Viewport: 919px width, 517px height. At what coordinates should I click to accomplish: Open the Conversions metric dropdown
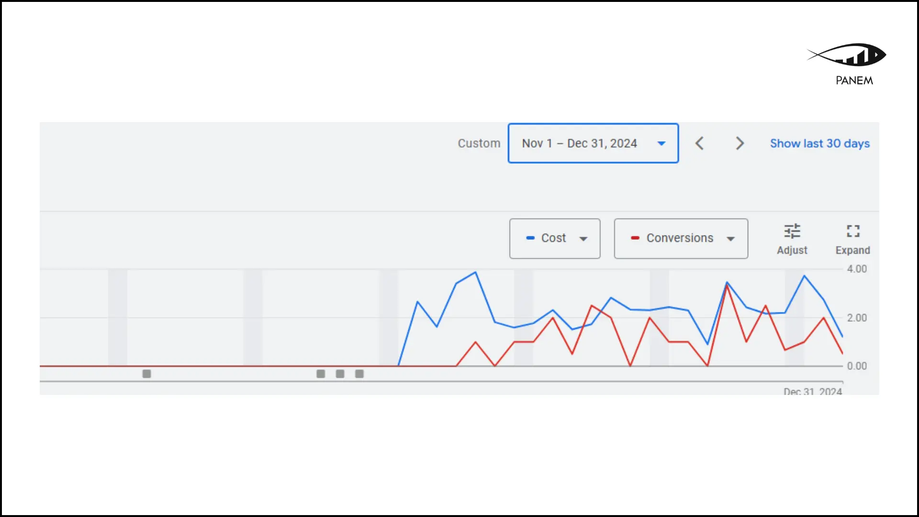(681, 238)
